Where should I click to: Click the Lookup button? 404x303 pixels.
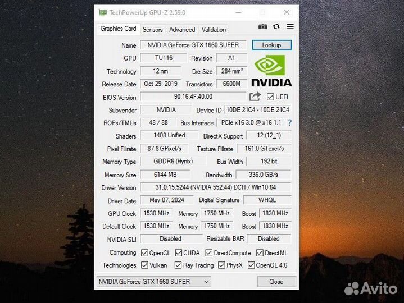(272, 45)
